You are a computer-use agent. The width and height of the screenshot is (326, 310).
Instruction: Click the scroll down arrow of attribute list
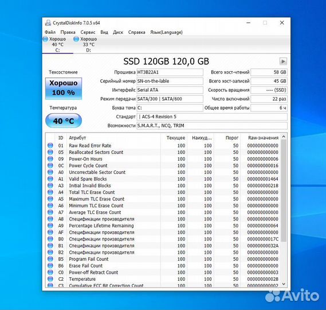(284, 284)
